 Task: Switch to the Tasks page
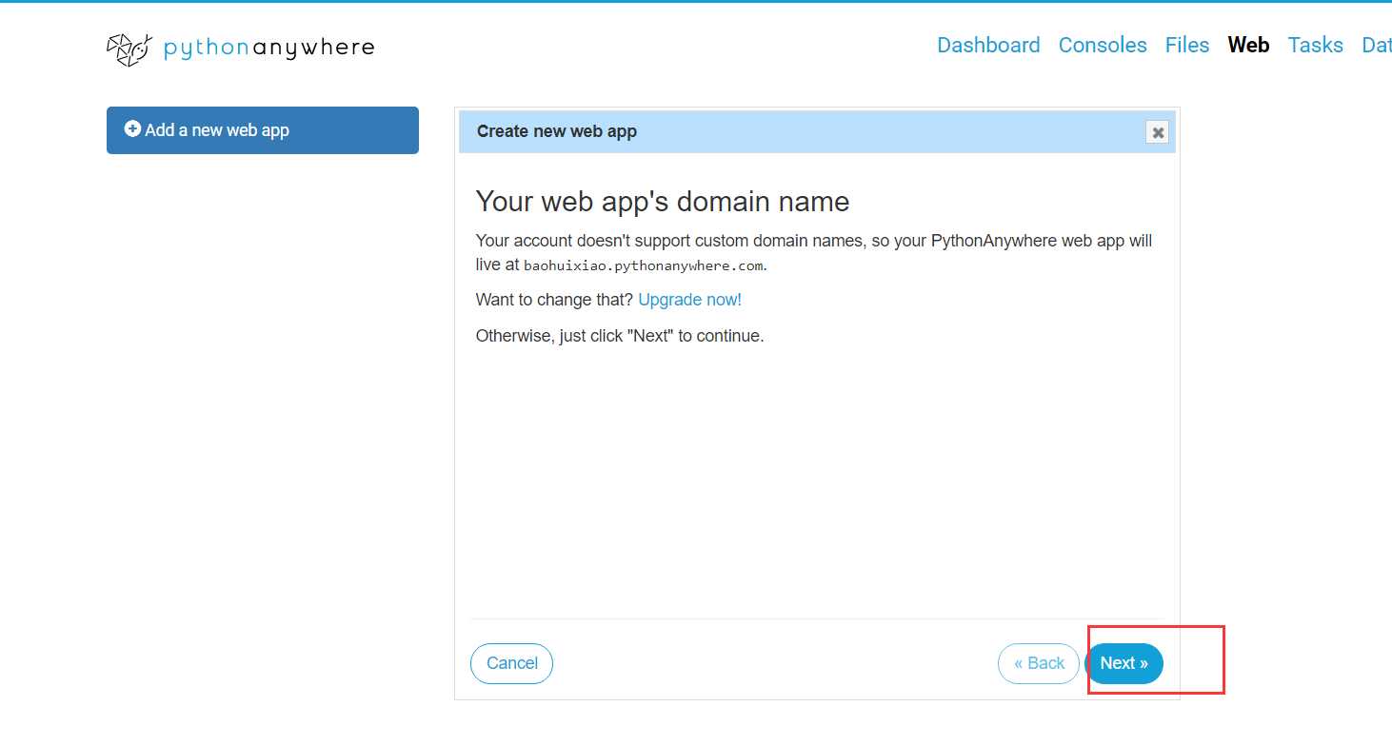1316,45
